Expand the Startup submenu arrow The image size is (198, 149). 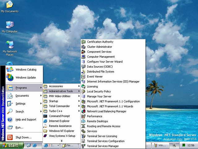(x=79, y=101)
